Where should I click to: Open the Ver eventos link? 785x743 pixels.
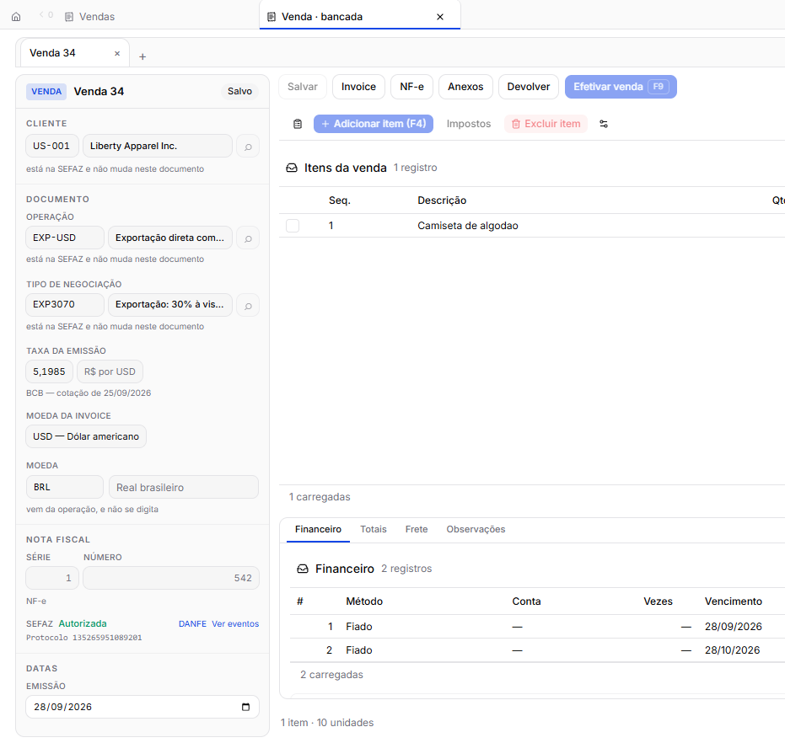pos(235,623)
